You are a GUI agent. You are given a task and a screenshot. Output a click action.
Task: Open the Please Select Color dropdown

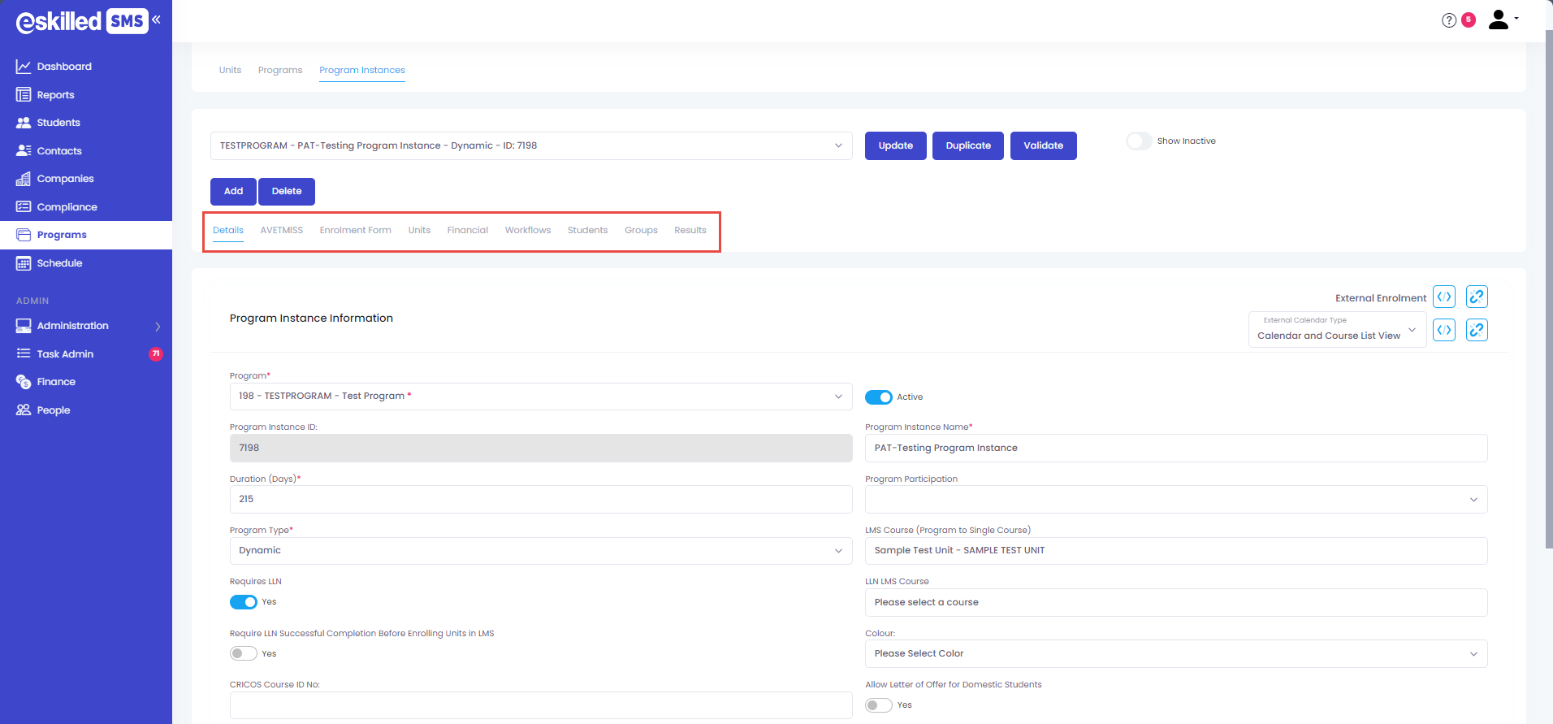click(x=1175, y=654)
